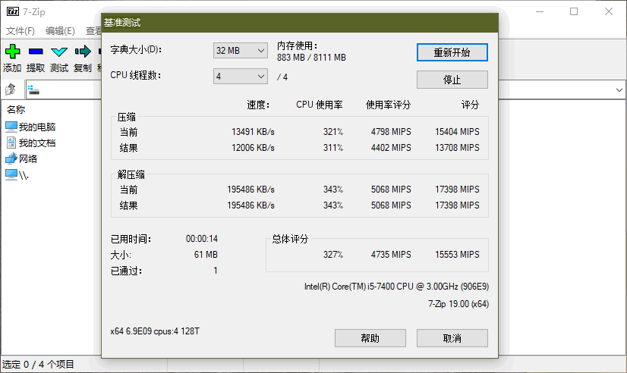Click the Copy (复制) arrow toolbar icon
The image size is (627, 373).
point(82,52)
